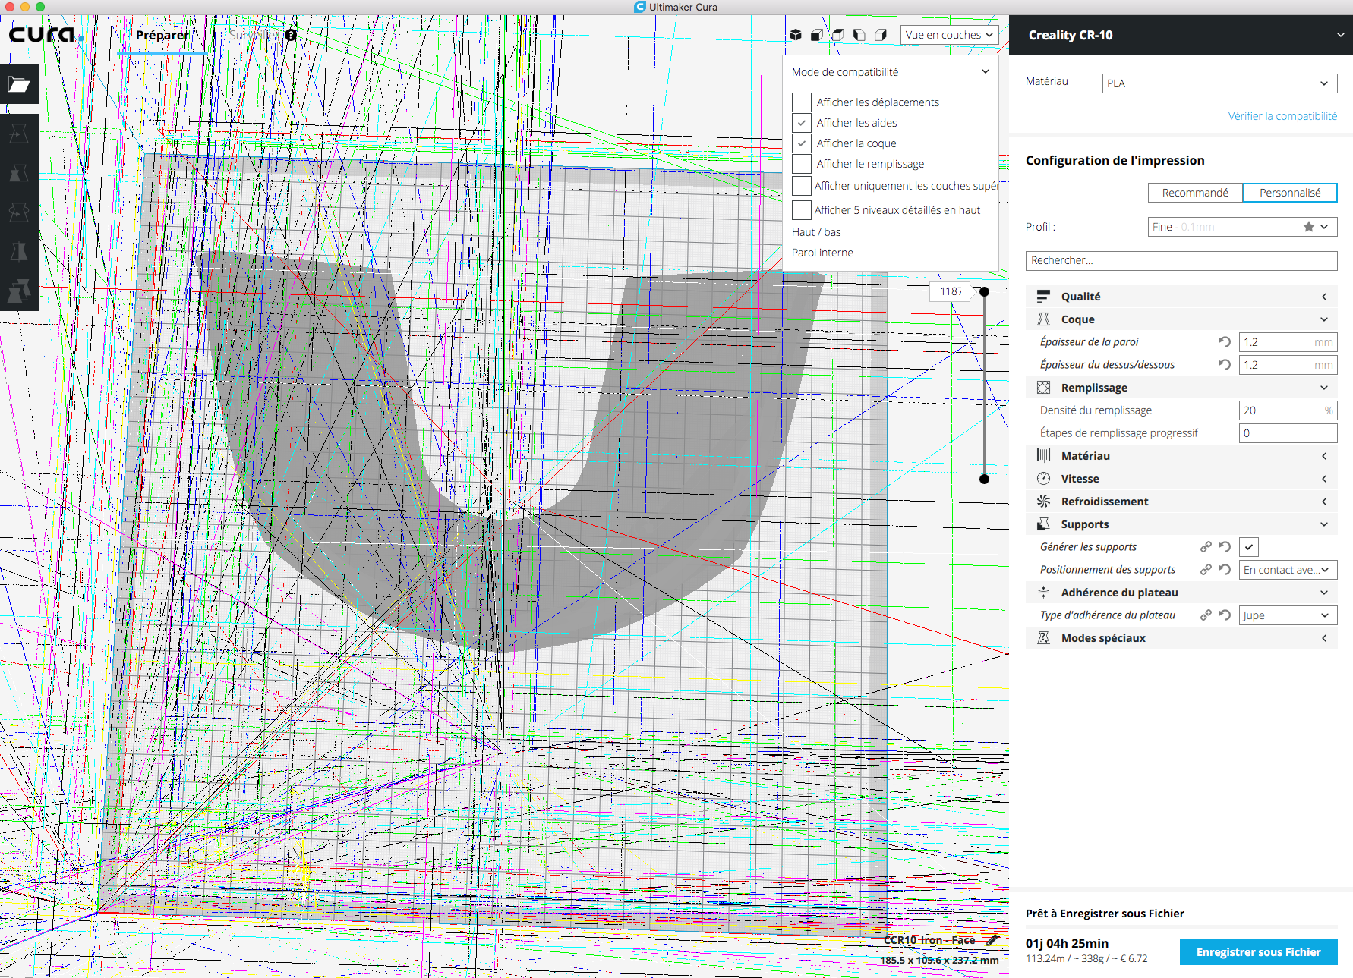Enable Afficher uniquement les couches supérieures checkbox
Viewport: 1353px width, 978px height.
point(802,186)
